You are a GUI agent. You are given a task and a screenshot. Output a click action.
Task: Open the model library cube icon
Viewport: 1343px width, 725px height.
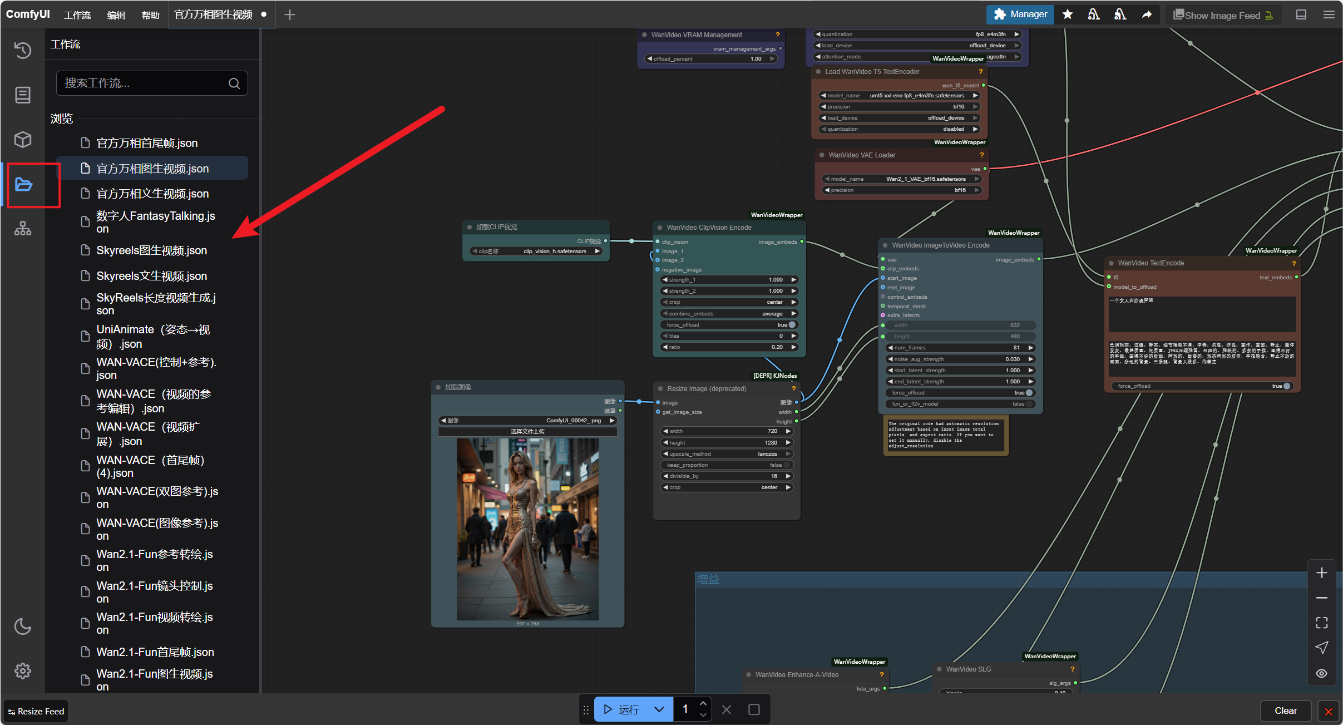(22, 139)
